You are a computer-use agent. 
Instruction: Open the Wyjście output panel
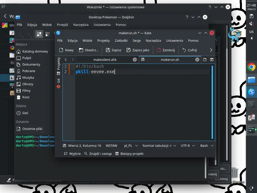[x=73, y=154]
